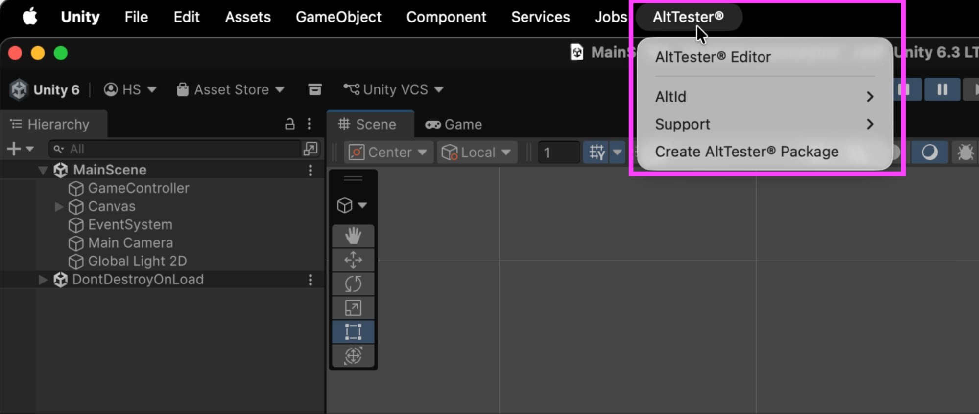Click the Unity 6 logo button

[x=45, y=90]
